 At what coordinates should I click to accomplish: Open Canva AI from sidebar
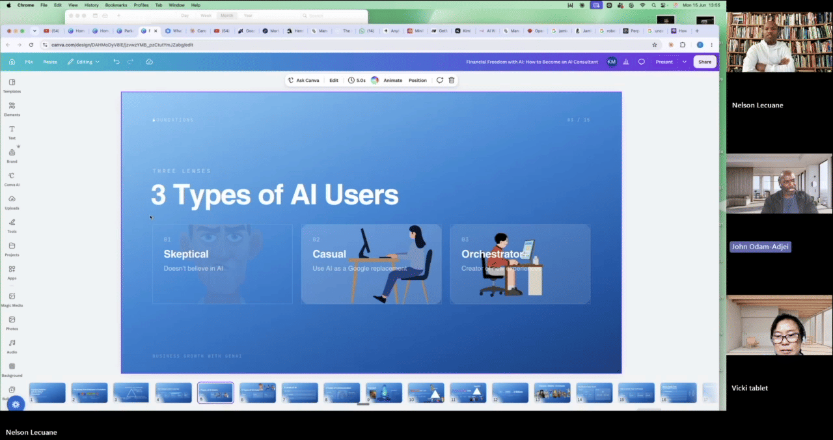(x=12, y=179)
